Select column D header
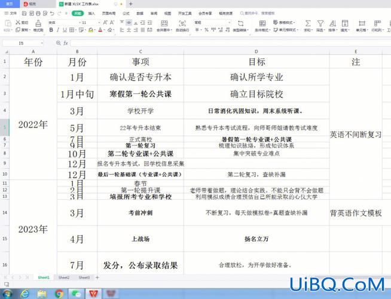The width and height of the screenshot is (391, 299). coord(256,51)
